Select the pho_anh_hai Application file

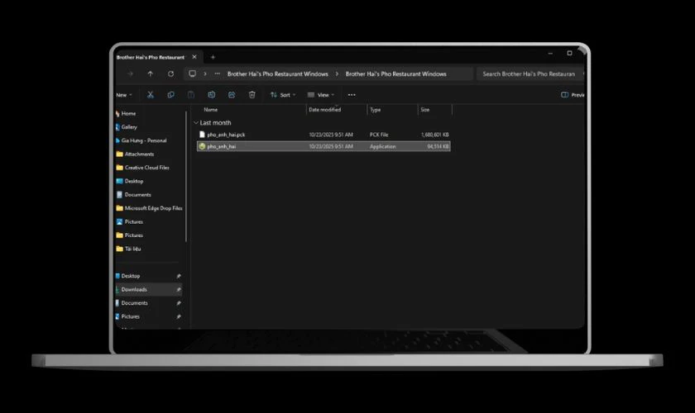[222, 146]
